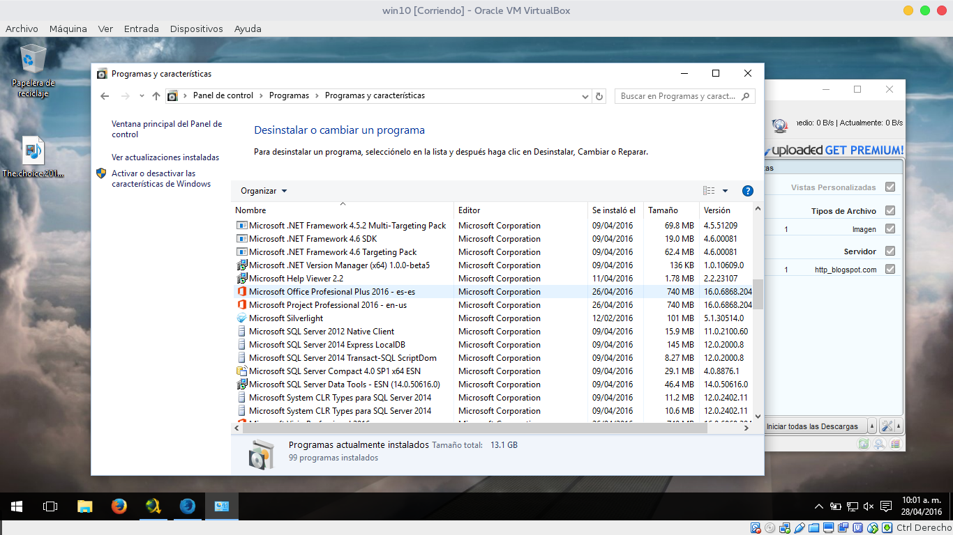Select Microsoft Office Profesional Plus 2016 row

pos(493,292)
